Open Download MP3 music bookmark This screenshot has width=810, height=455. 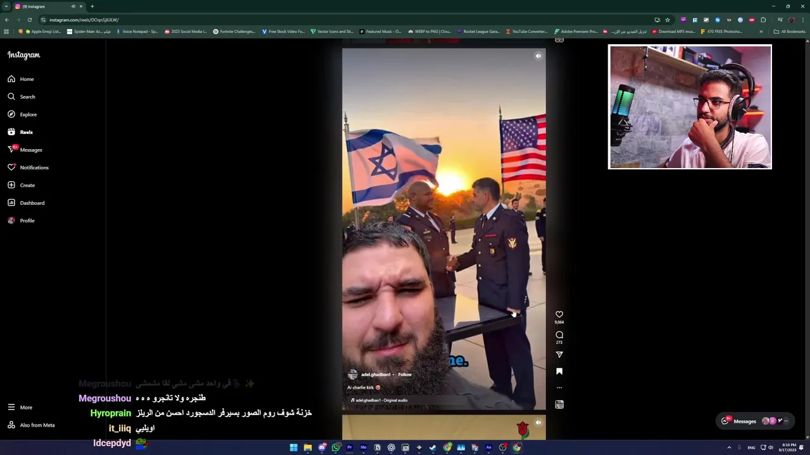673,31
